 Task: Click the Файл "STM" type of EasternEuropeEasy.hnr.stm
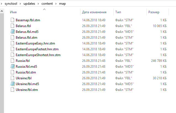tap(124, 43)
